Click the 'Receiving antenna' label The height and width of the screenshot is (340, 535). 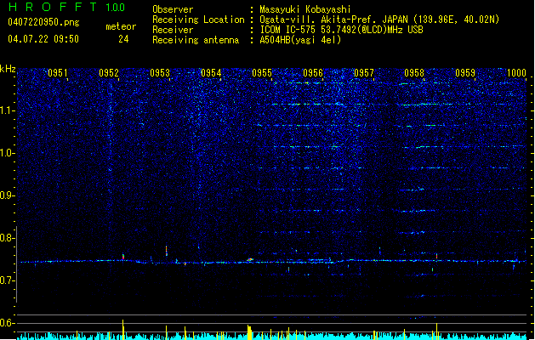pos(196,40)
